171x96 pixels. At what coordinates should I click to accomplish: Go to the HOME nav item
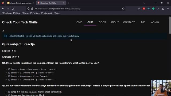coord(78,22)
